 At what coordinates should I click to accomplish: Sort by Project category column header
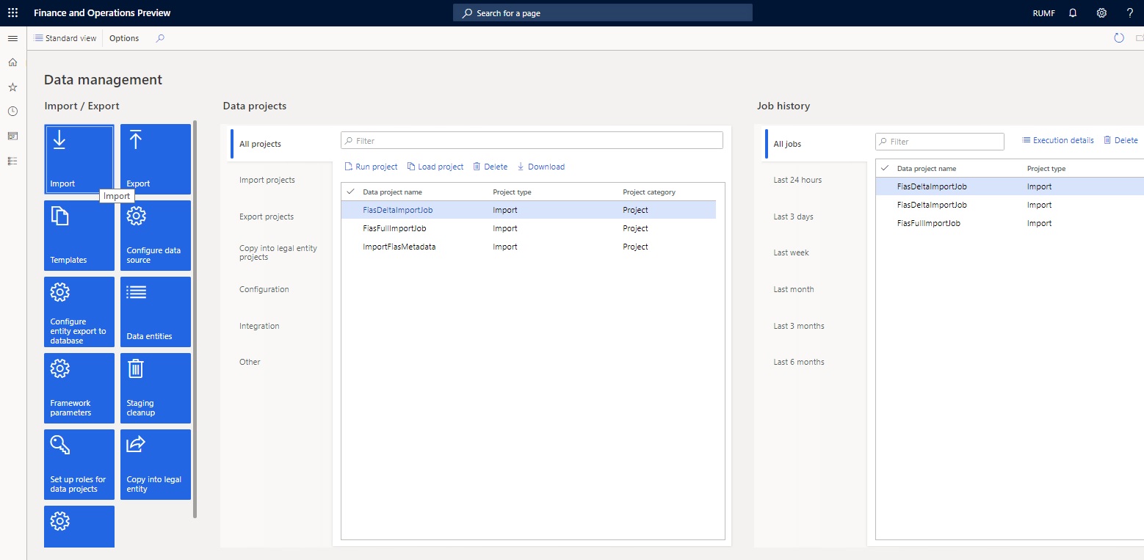click(x=649, y=192)
